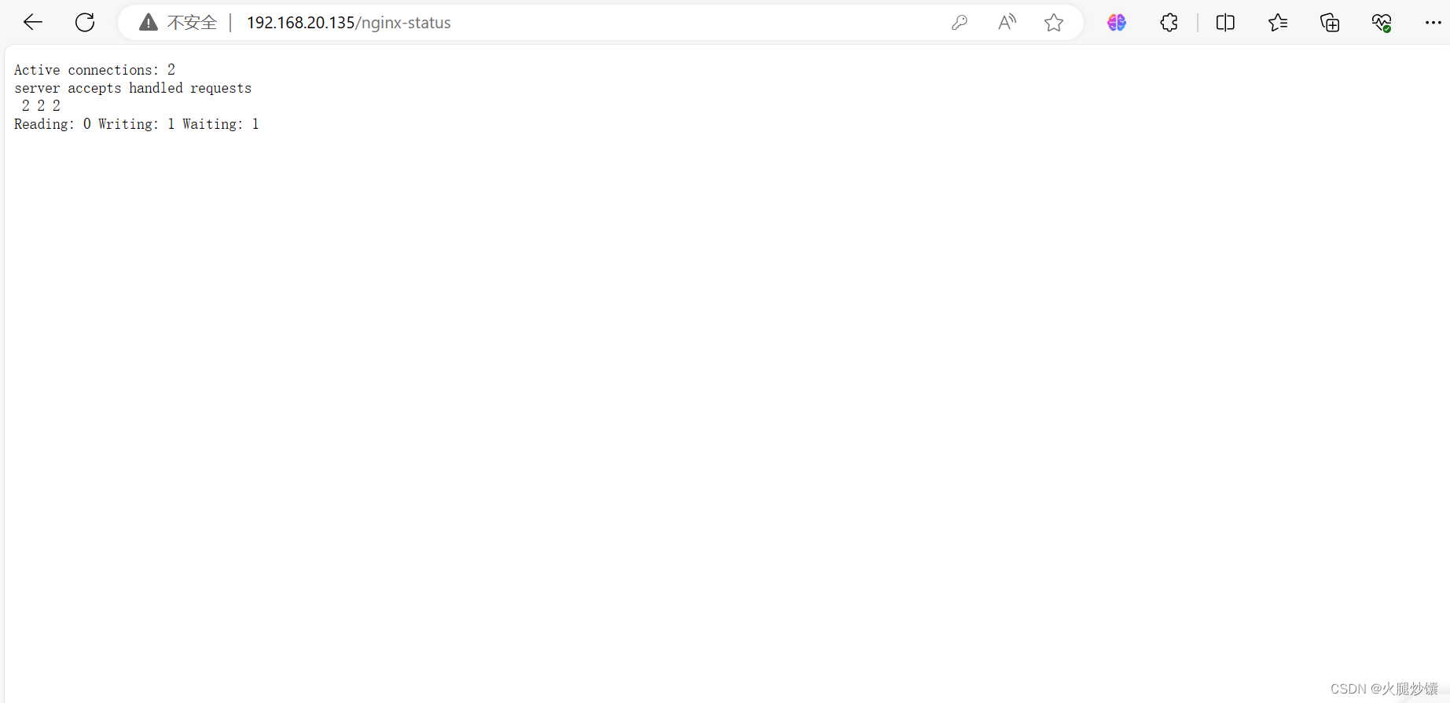The width and height of the screenshot is (1450, 703).
Task: Open the Settings and more menu
Action: [1433, 23]
